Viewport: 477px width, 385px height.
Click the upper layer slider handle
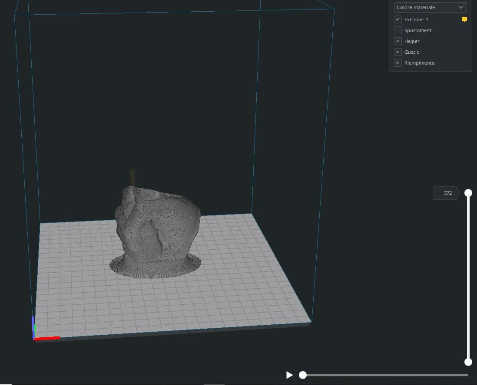(468, 193)
